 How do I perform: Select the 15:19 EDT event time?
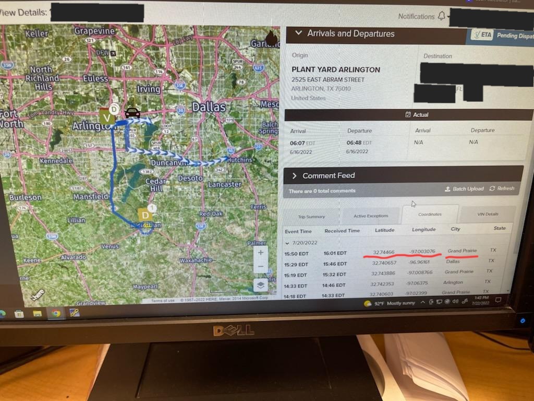pos(295,275)
